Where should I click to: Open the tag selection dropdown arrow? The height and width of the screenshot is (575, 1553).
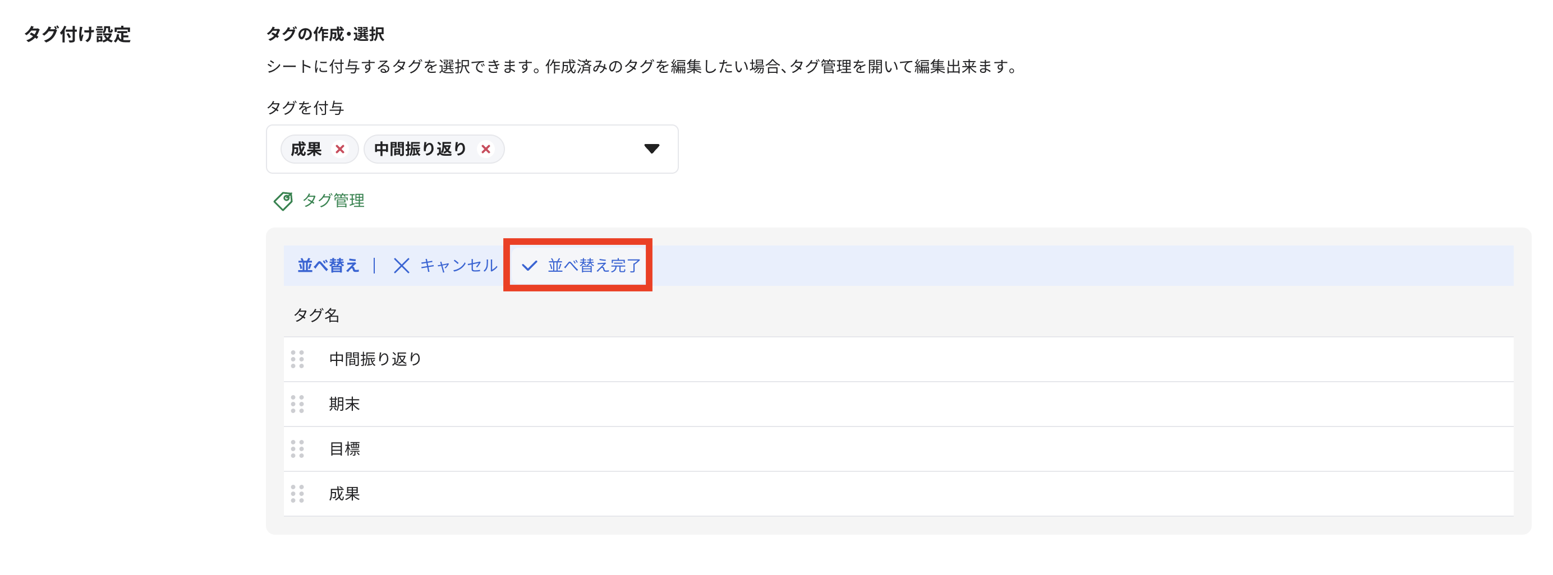pyautogui.click(x=651, y=149)
